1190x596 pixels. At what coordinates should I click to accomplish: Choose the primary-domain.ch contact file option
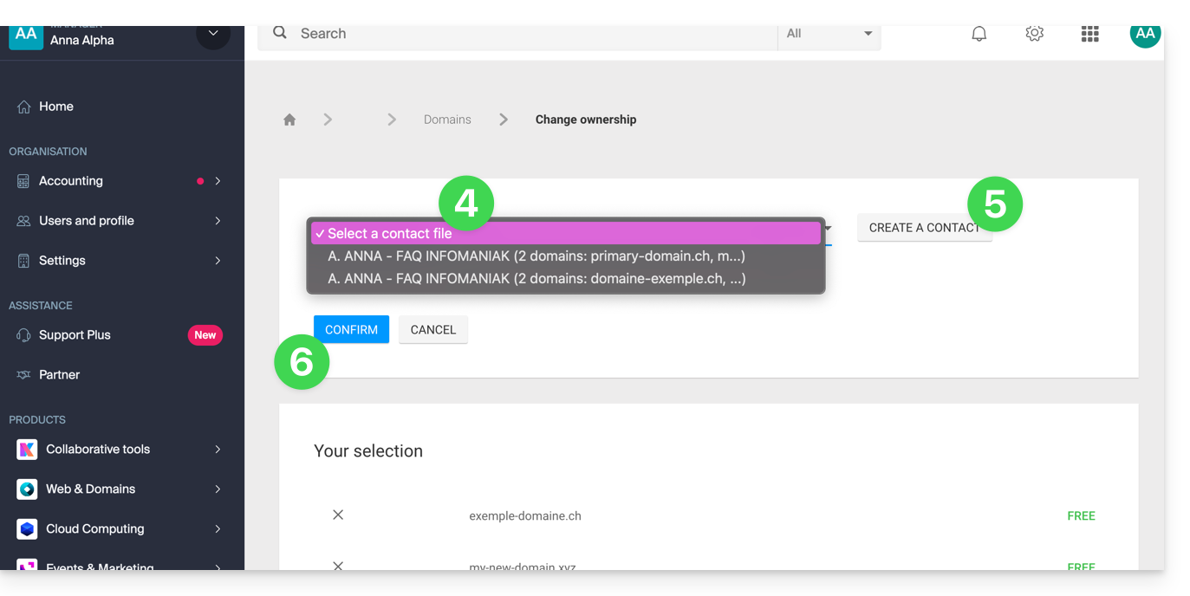point(536,256)
